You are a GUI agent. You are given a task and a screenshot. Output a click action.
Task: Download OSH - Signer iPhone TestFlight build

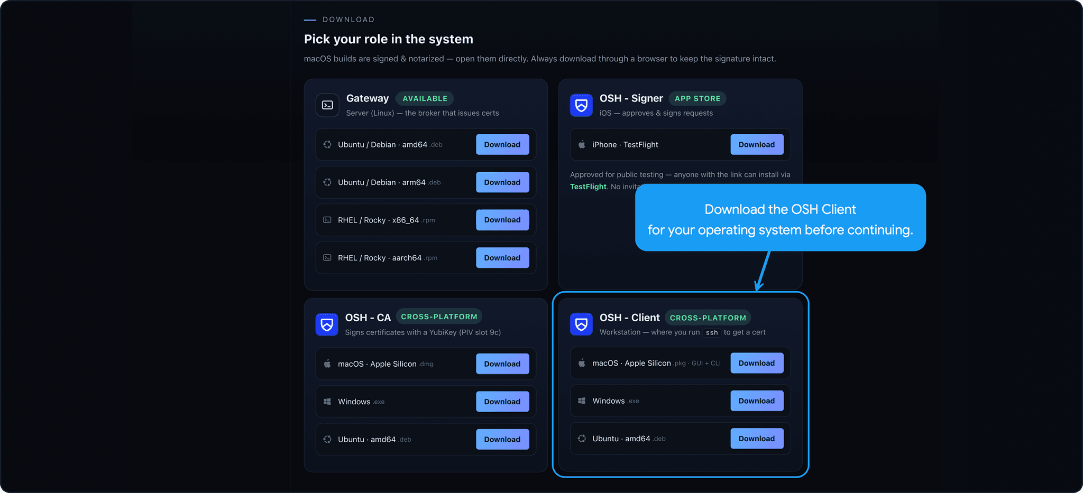tap(757, 144)
